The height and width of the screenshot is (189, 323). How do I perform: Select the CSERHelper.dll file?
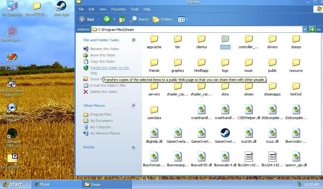[x=249, y=112]
